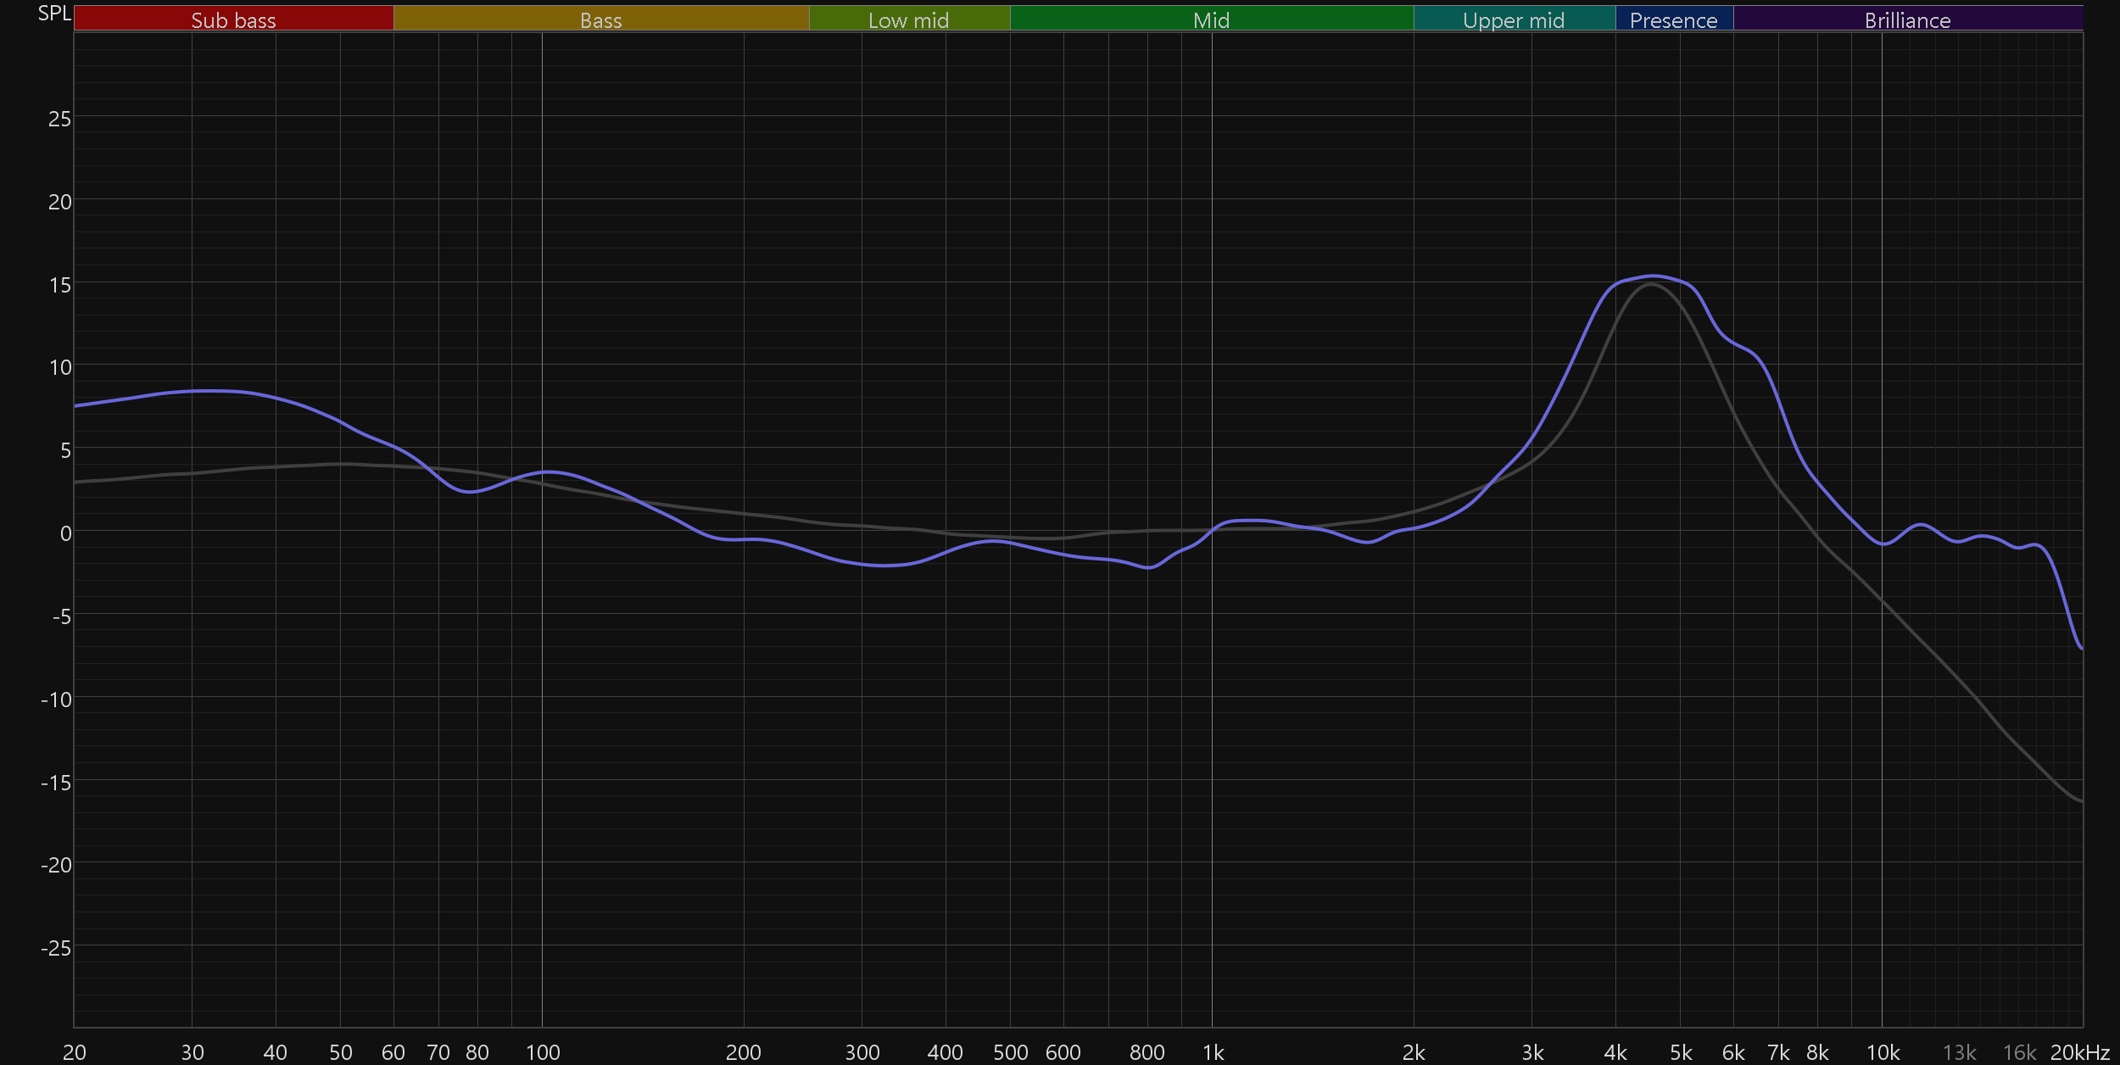The height and width of the screenshot is (1065, 2120).
Task: Click the SPL axis label
Action: pyautogui.click(x=54, y=13)
